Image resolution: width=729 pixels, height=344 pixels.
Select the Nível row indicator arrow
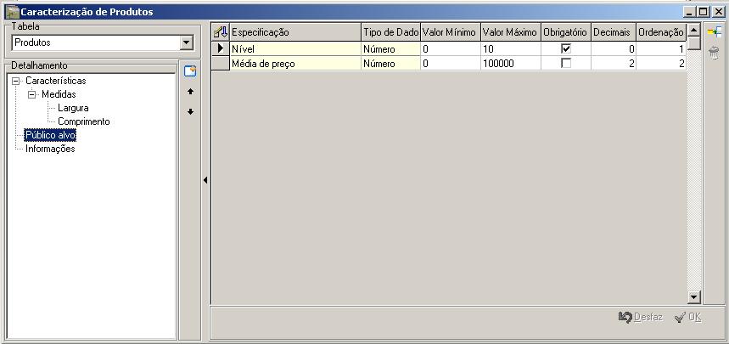point(221,49)
